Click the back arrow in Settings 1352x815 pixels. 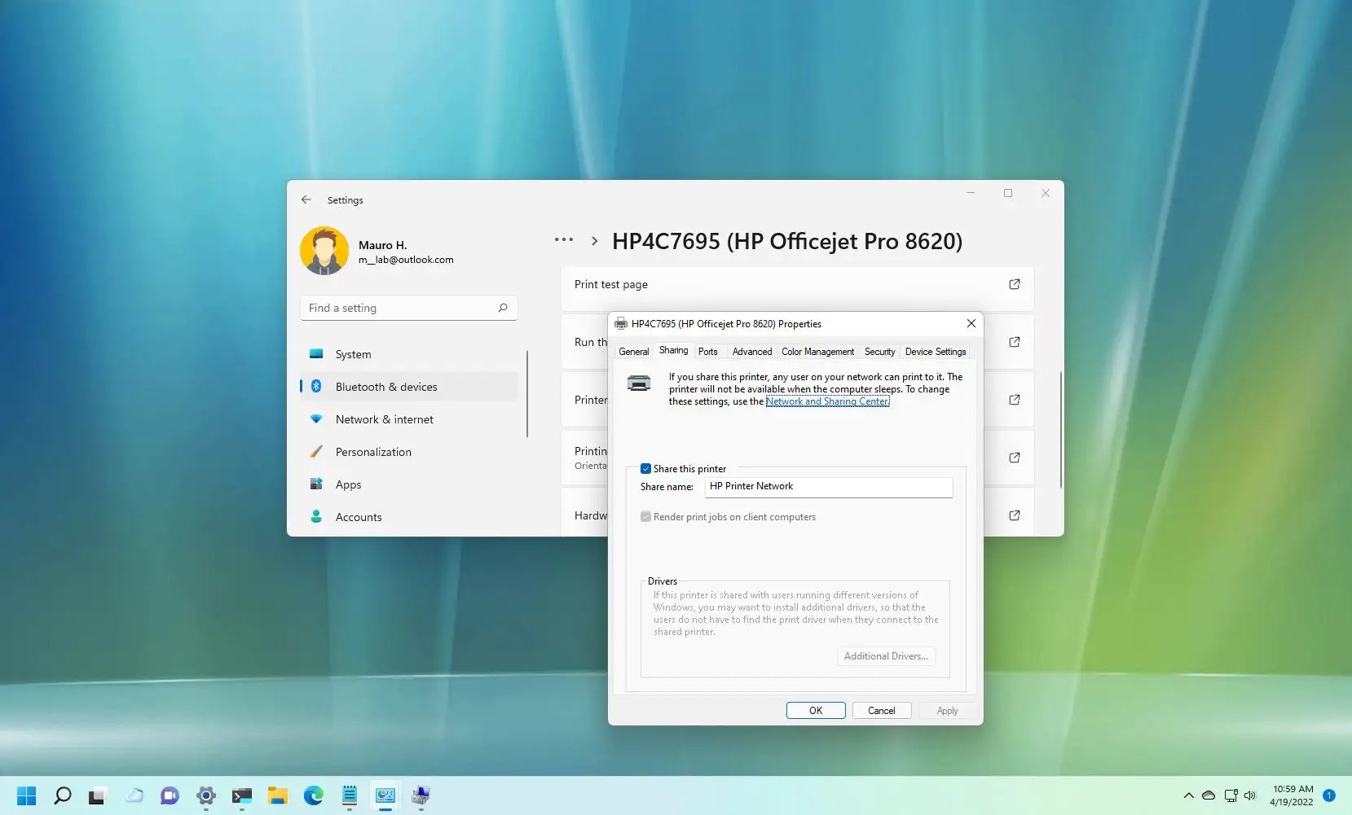[306, 199]
